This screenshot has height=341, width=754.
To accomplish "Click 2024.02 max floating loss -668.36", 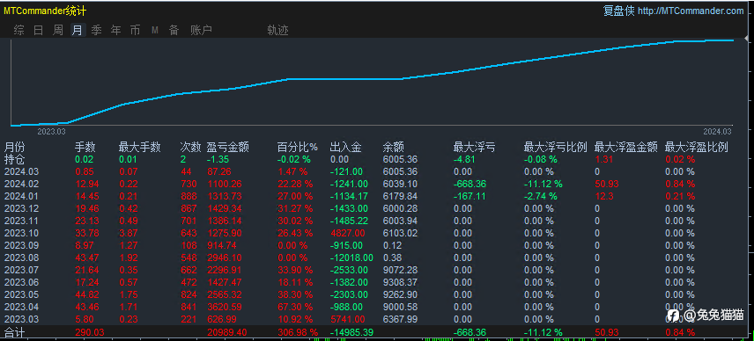I will click(469, 184).
